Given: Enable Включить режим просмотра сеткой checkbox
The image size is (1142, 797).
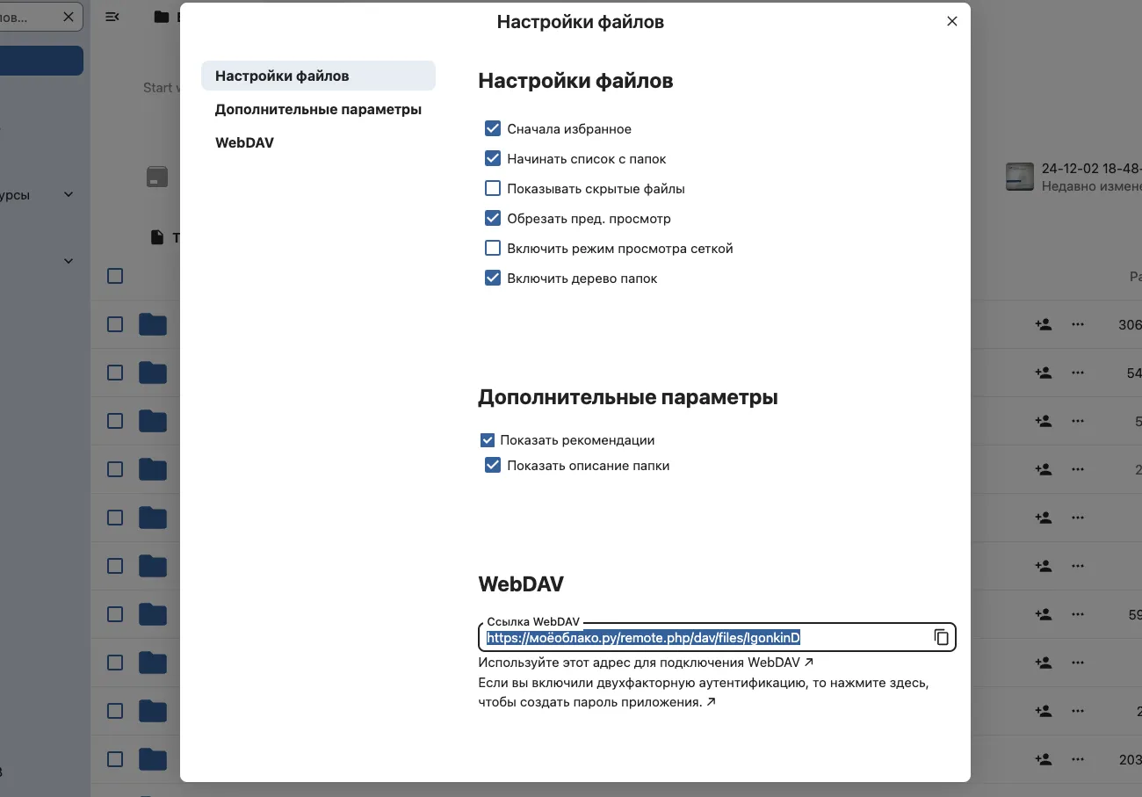Looking at the screenshot, I should tap(493, 249).
